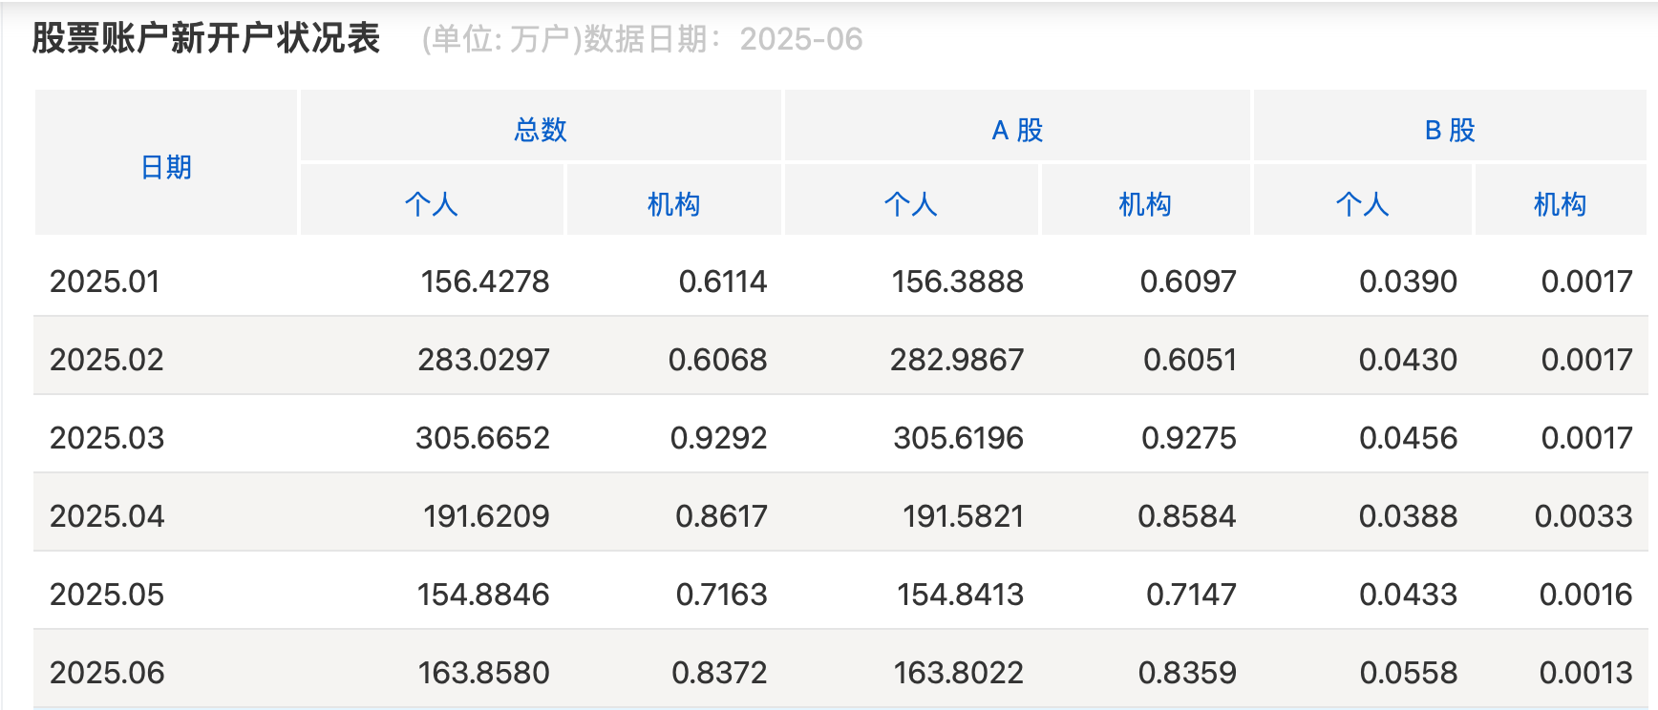Click value 0.8584 in 2025.04 row
Screen dimensions: 1658x710
1187,516
